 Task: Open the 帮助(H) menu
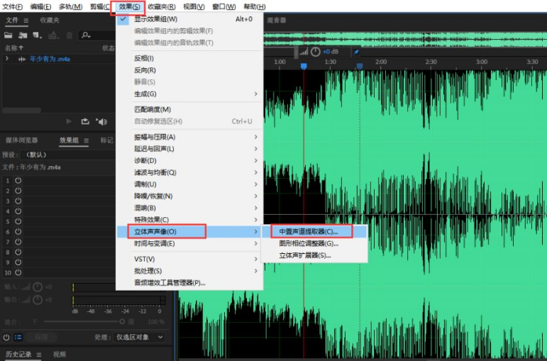point(254,6)
